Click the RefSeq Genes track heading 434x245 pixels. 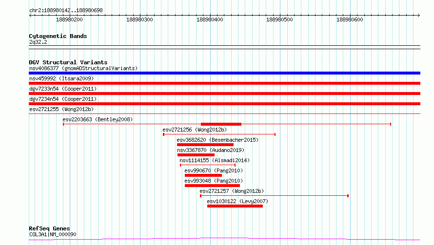coord(49,228)
